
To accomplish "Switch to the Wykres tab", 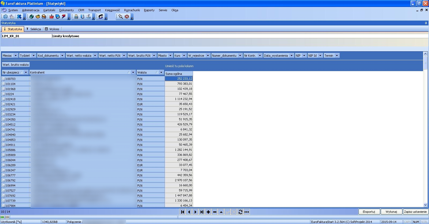I will pyautogui.click(x=52, y=29).
